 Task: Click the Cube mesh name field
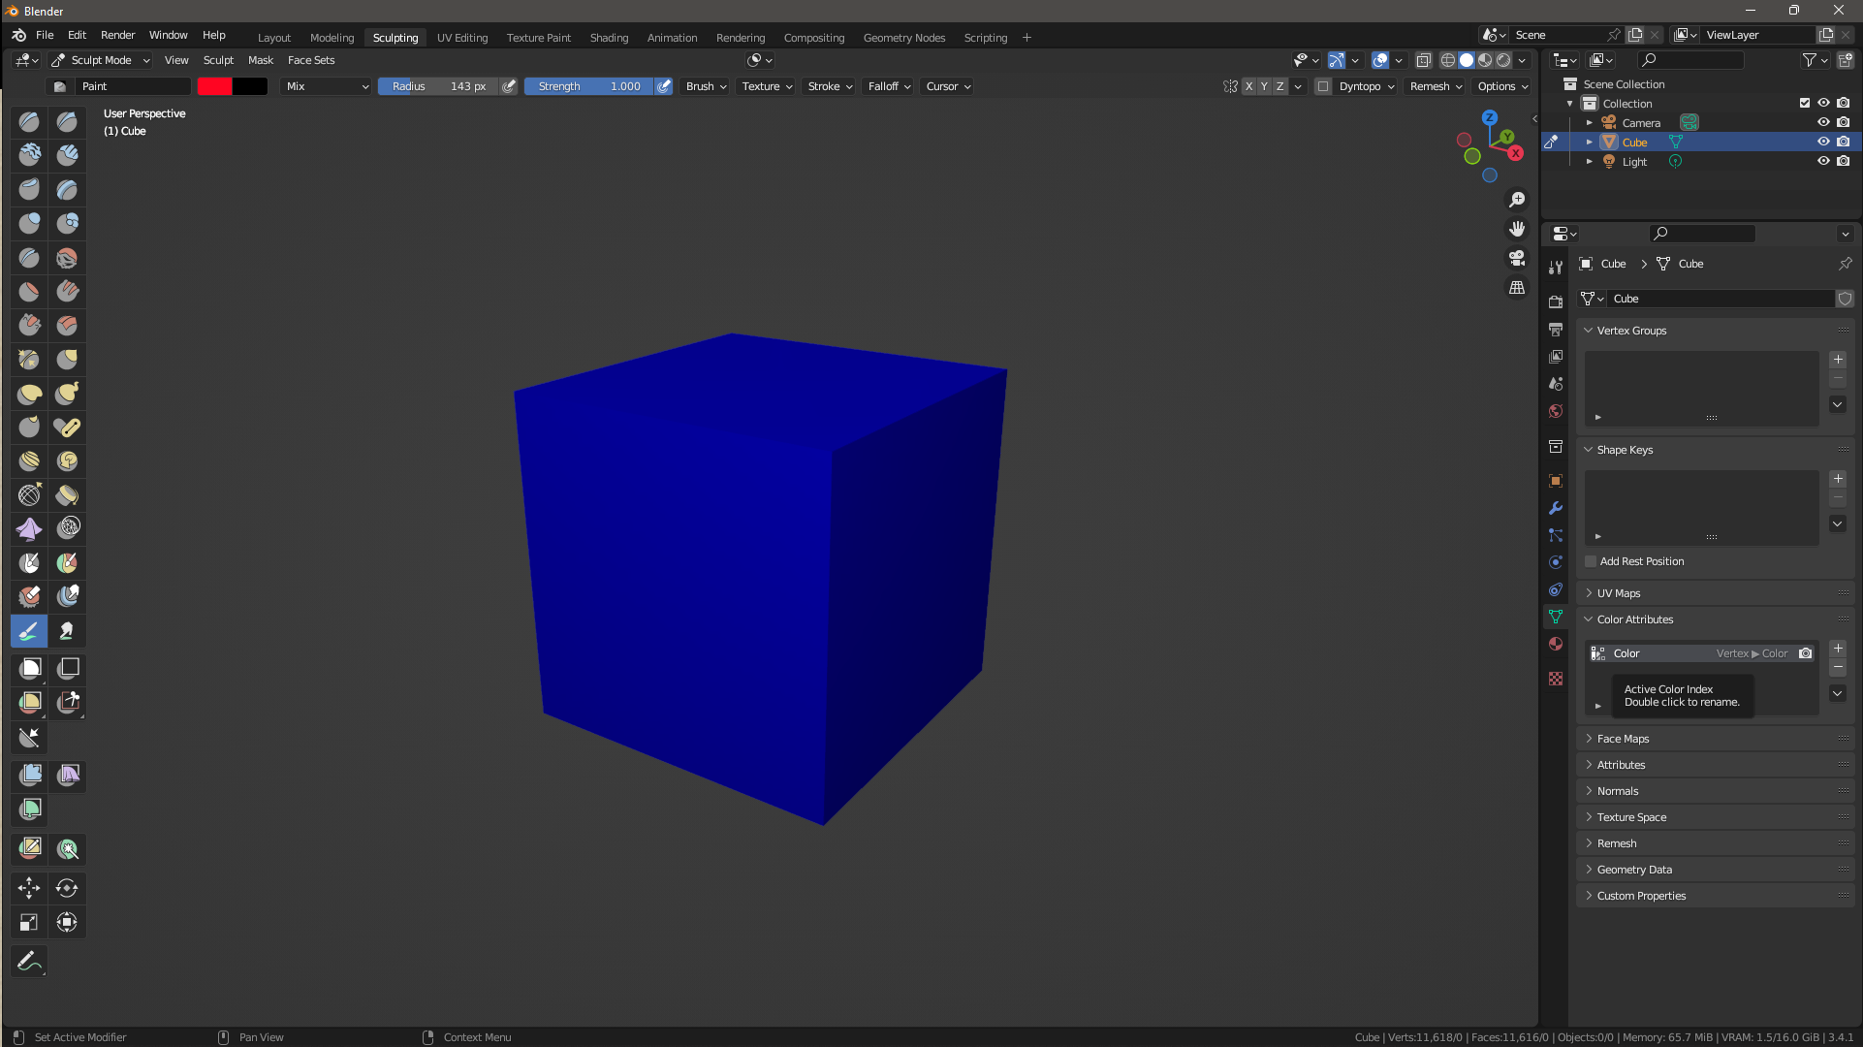click(x=1721, y=299)
